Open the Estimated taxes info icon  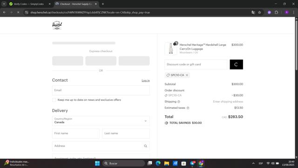(188, 108)
